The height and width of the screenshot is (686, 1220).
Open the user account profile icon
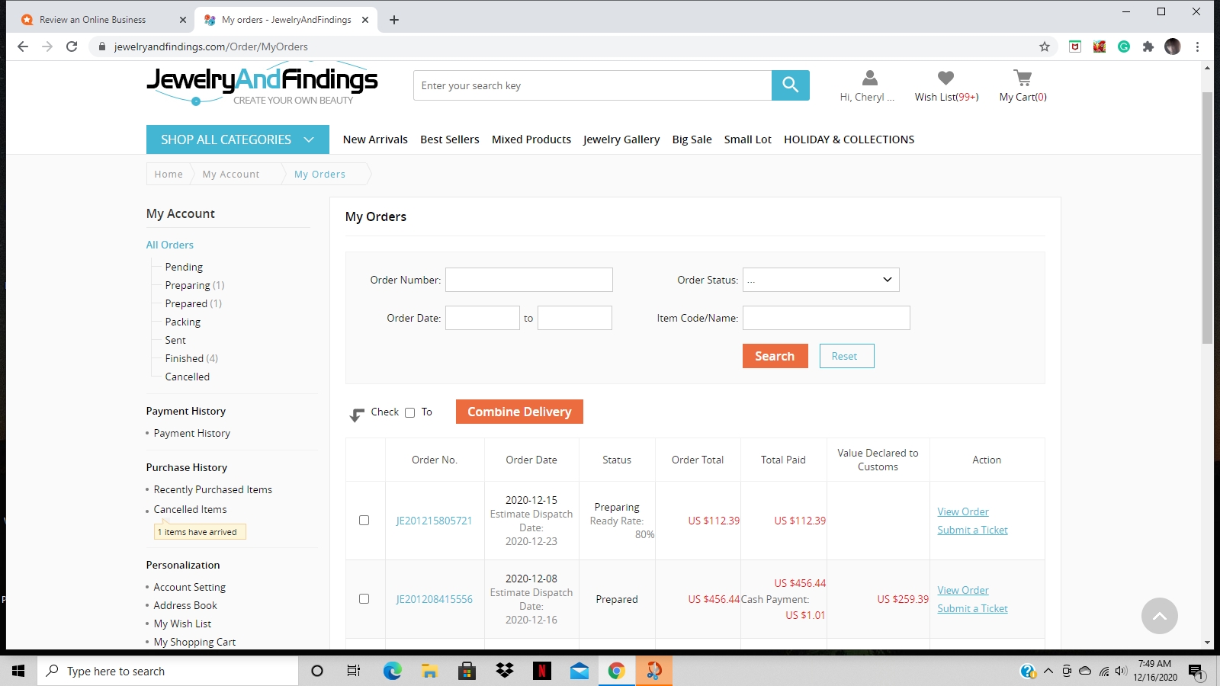pyautogui.click(x=869, y=78)
